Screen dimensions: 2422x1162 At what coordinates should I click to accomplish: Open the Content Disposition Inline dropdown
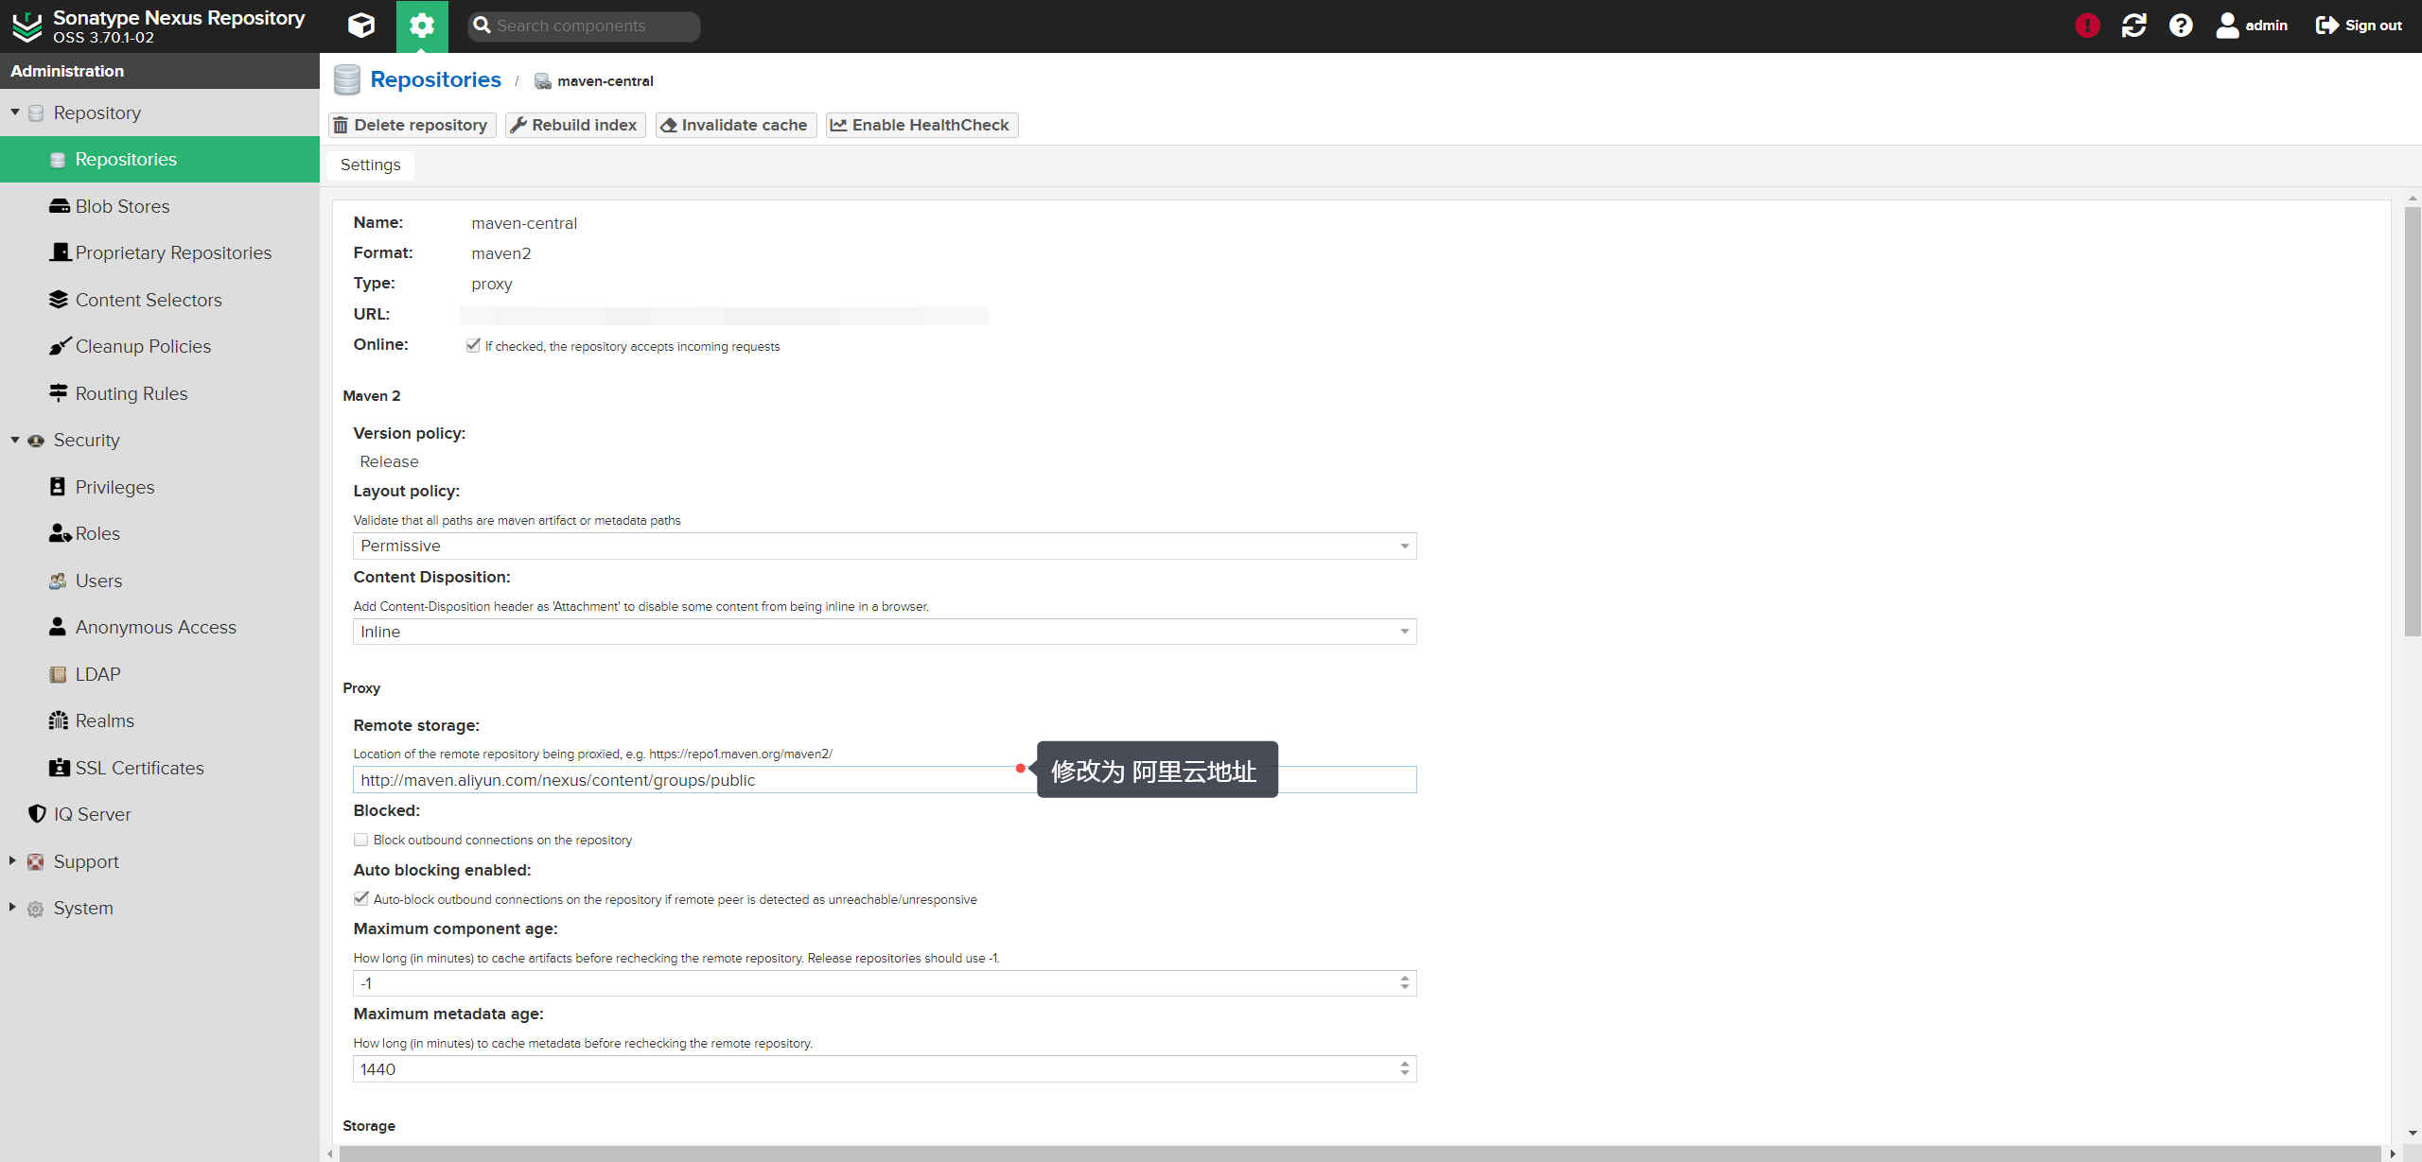coord(1404,632)
